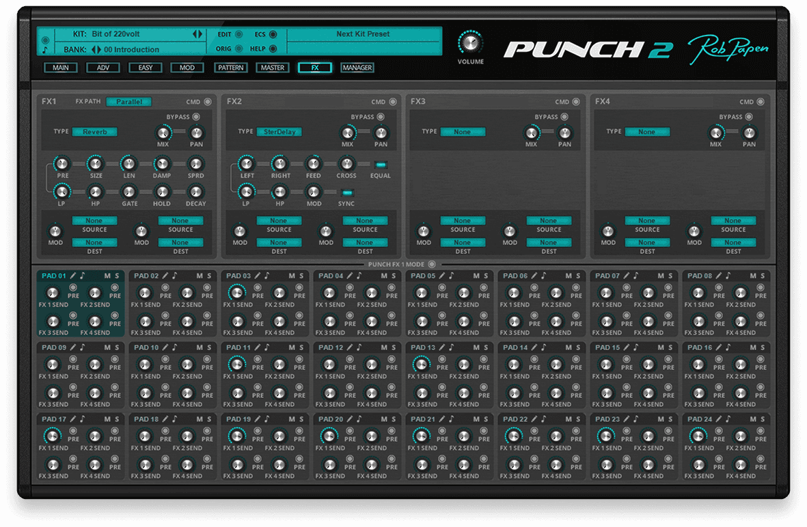
Task: Mute PAD 02 with its M toggle
Action: [x=198, y=275]
